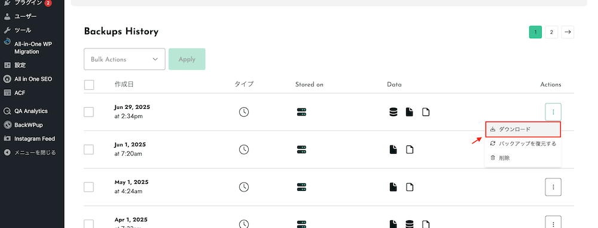The width and height of the screenshot is (598, 228).
Task: Click the May 1, 2025 date text
Action: coord(131,182)
